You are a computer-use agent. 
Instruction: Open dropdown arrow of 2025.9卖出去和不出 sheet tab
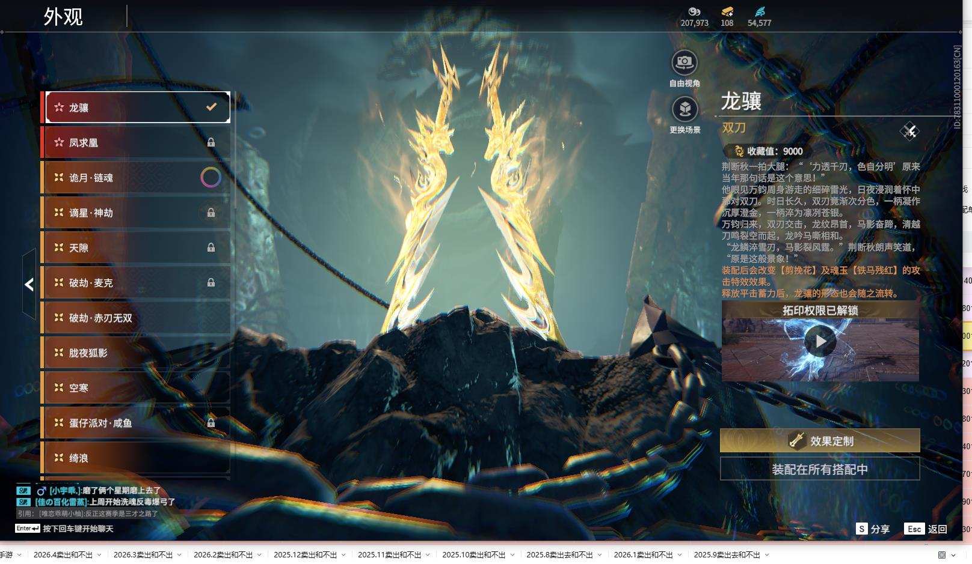(x=767, y=555)
